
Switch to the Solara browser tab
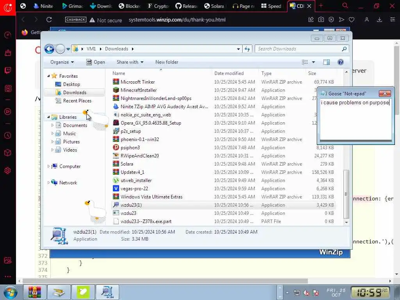click(214, 6)
